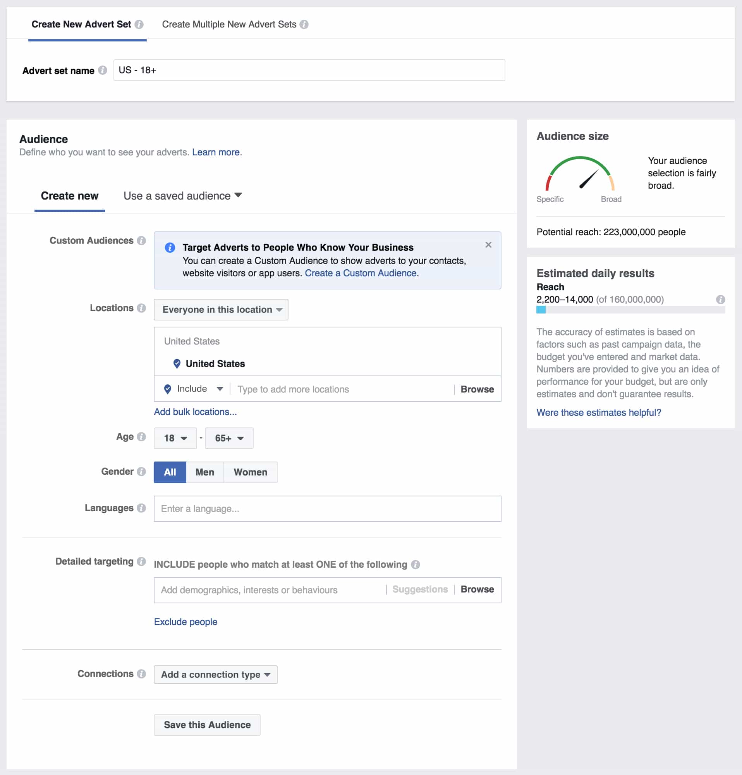Click Browse in locations field
The image size is (742, 775).
click(x=477, y=389)
